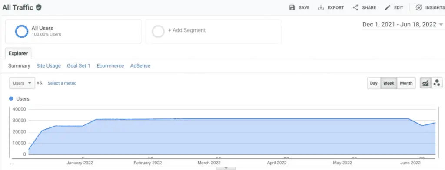Click the + Add Segment box

point(213,32)
